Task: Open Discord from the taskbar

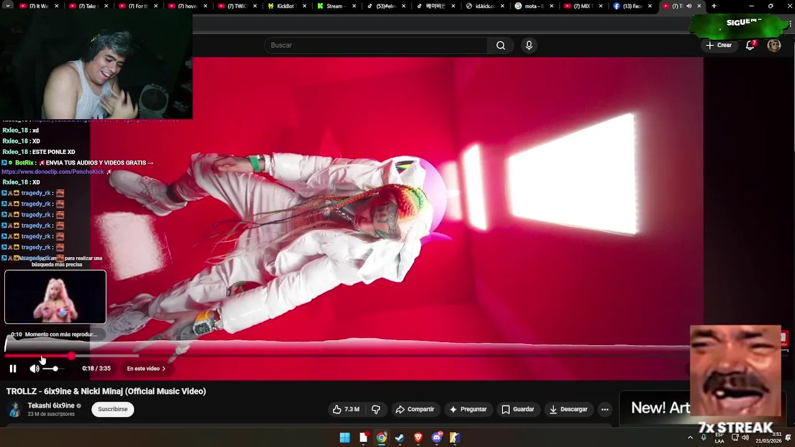Action: [437, 438]
